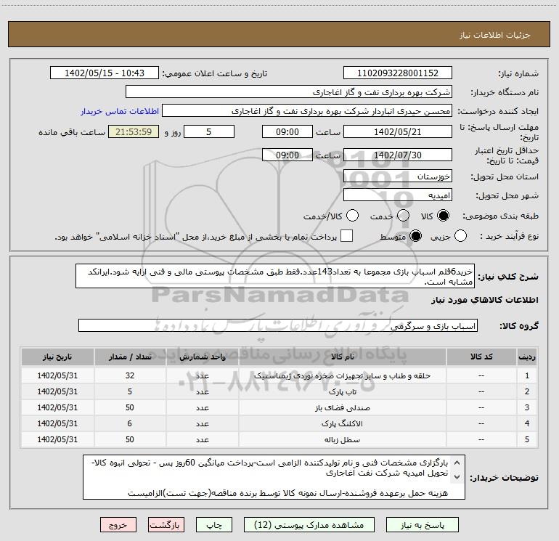Click the نام کالا column header
This screenshot has width=559, height=541.
(x=343, y=357)
